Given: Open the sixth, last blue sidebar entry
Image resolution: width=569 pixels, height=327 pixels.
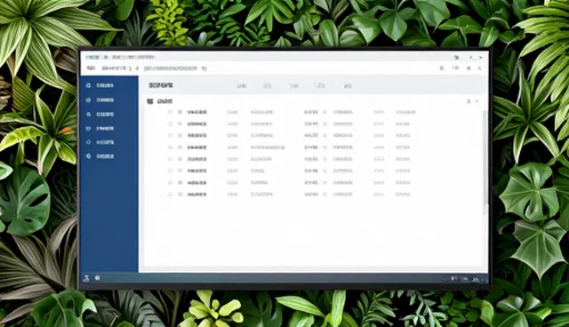Looking at the screenshot, I should tap(100, 156).
